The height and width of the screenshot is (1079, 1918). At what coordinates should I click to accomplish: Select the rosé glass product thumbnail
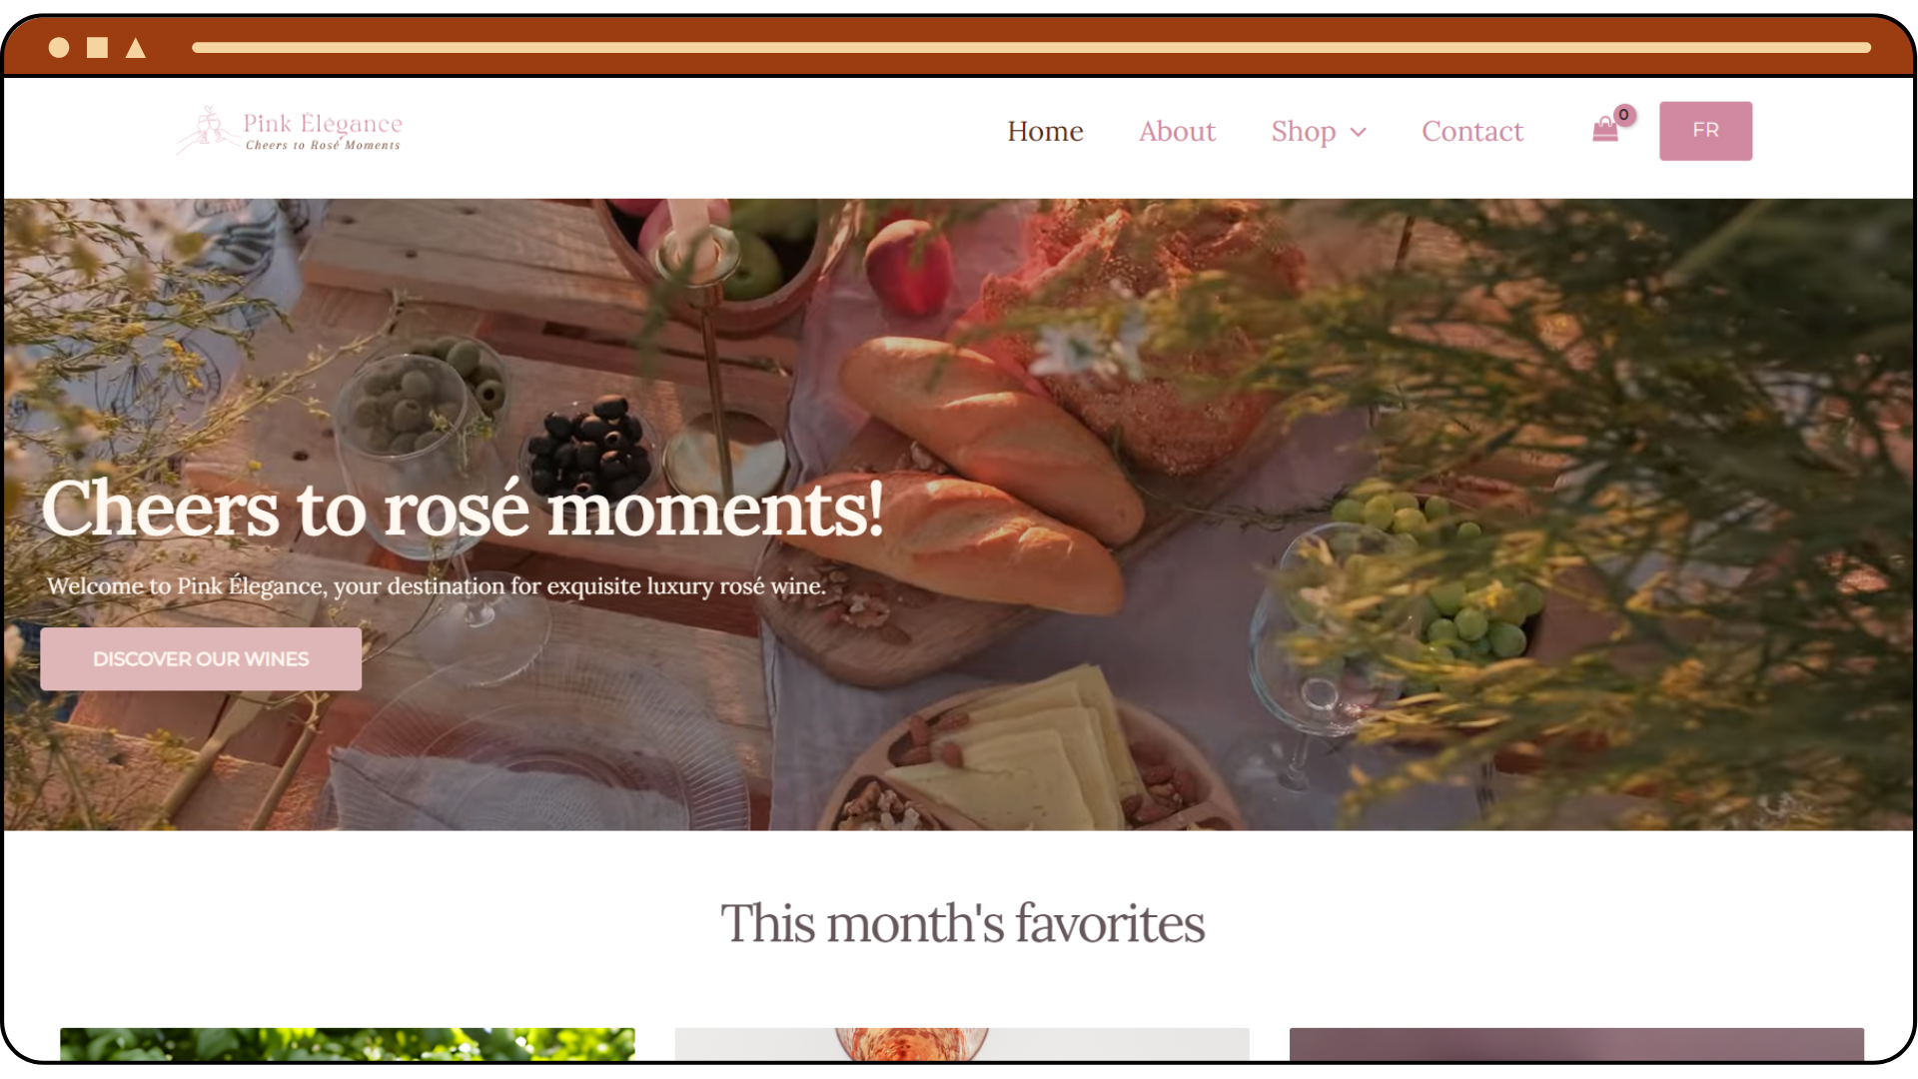point(962,1044)
